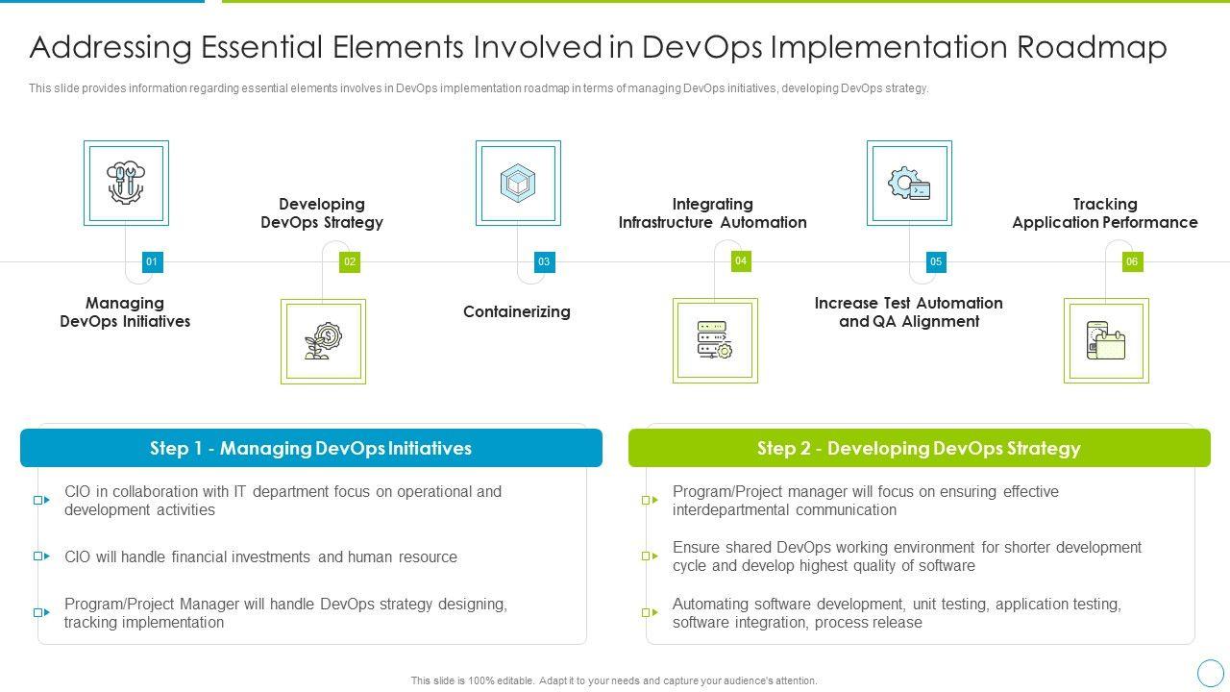Select the Developing DevOps Strategy label

(322, 213)
